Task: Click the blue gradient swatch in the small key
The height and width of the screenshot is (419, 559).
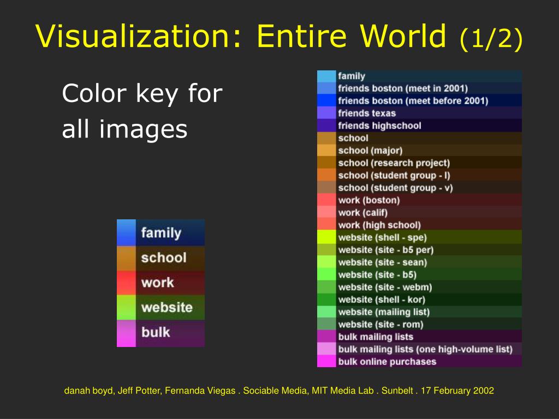Action: (x=126, y=232)
